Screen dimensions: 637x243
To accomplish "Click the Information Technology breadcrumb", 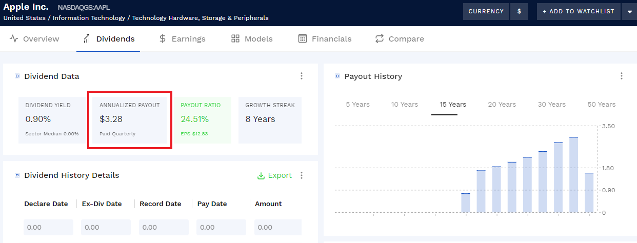I will click(x=89, y=18).
